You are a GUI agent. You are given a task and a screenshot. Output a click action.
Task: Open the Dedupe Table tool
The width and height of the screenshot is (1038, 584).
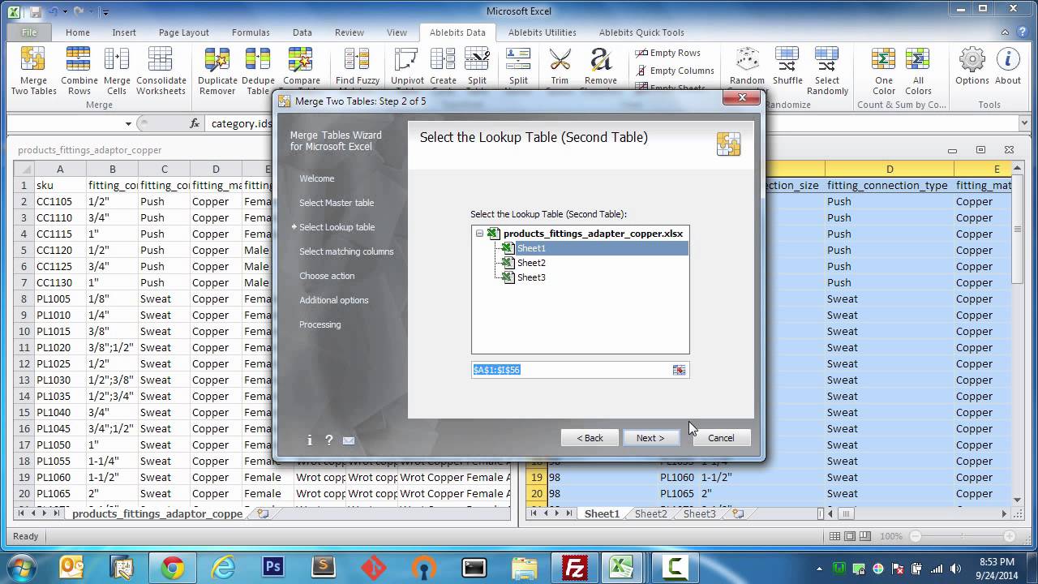coord(258,71)
